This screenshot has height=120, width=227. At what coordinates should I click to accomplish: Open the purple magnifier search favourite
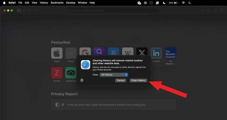[x=99, y=52]
